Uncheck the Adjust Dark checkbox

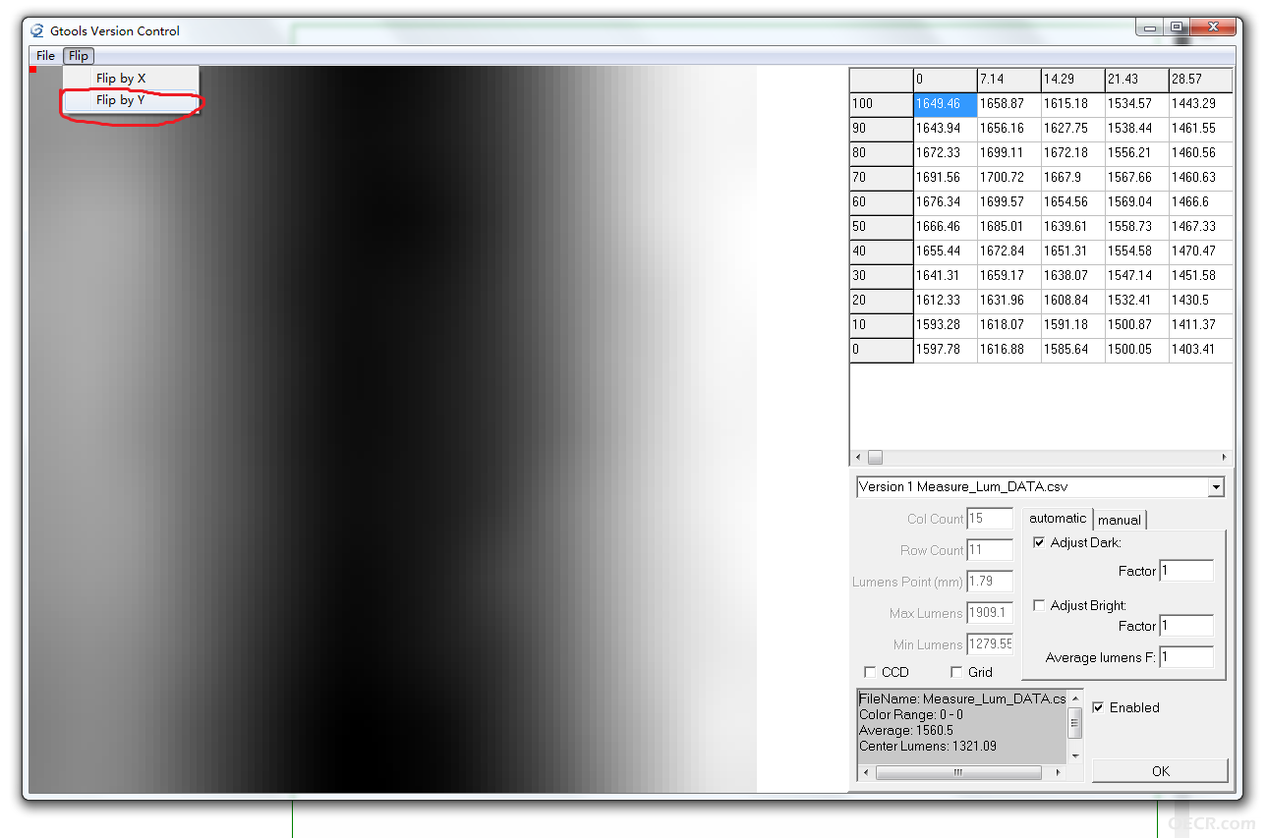[x=1039, y=542]
